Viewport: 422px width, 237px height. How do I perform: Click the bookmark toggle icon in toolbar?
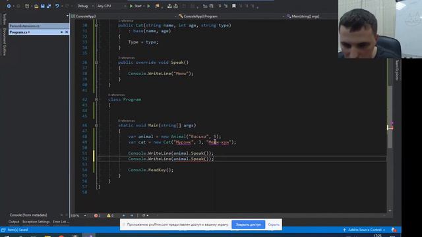[x=234, y=6]
